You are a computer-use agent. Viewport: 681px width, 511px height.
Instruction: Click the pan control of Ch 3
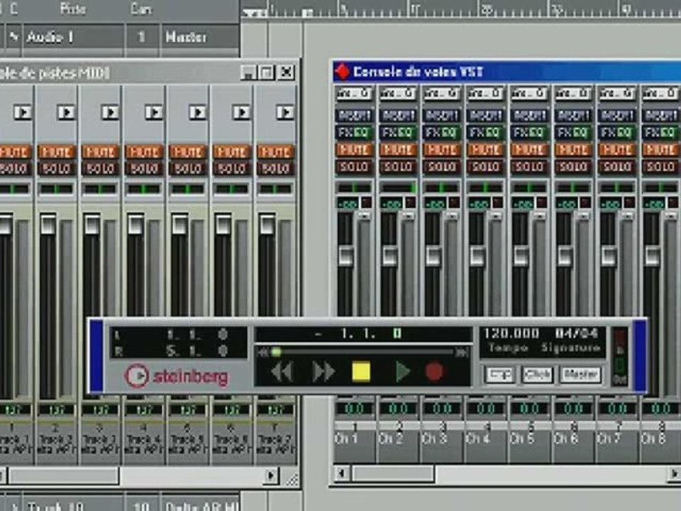pos(442,187)
